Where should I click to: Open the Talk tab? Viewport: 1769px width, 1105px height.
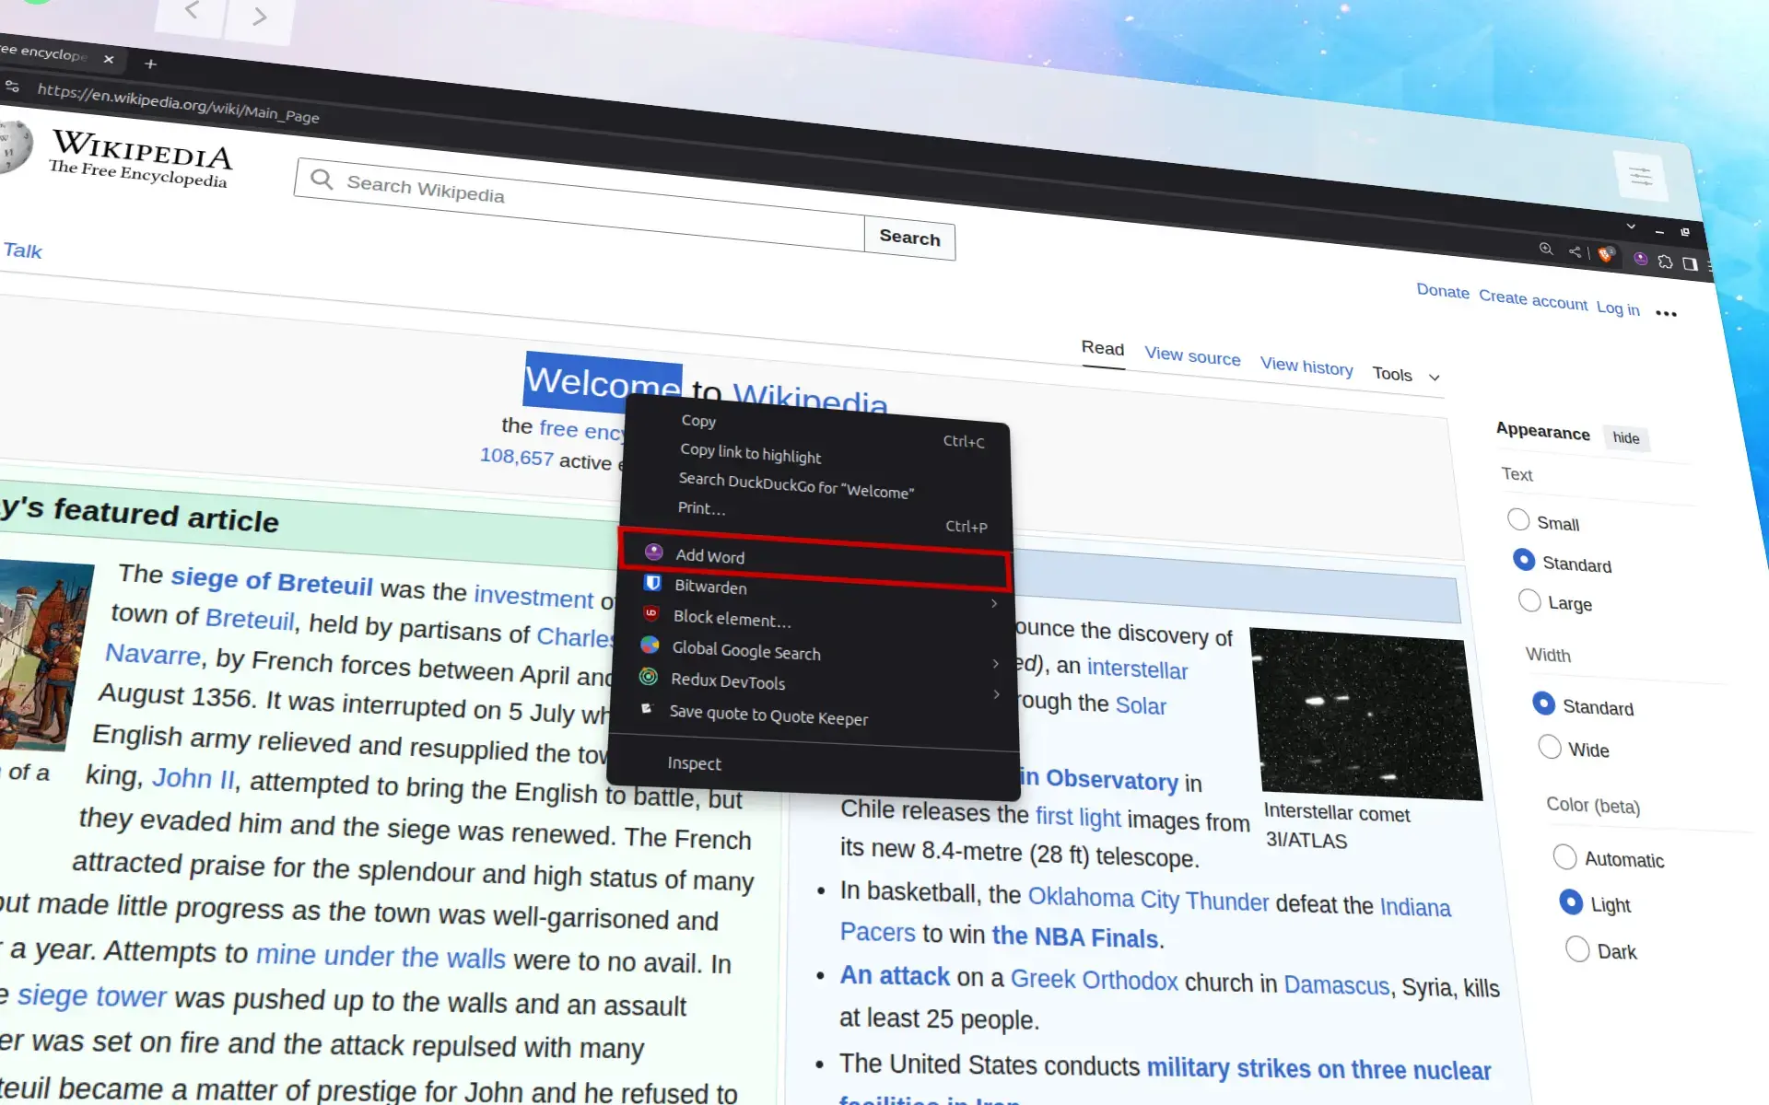click(23, 250)
